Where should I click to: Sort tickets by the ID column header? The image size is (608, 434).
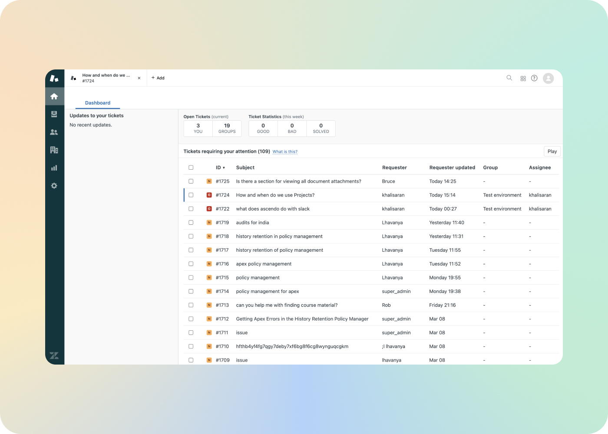tap(220, 168)
